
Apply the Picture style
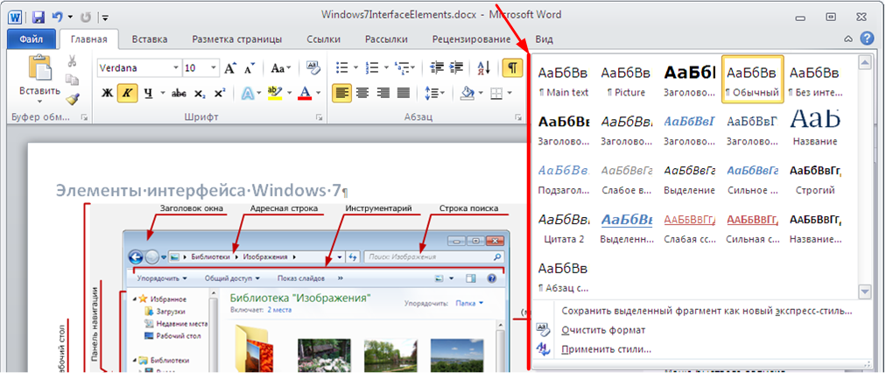(x=626, y=80)
